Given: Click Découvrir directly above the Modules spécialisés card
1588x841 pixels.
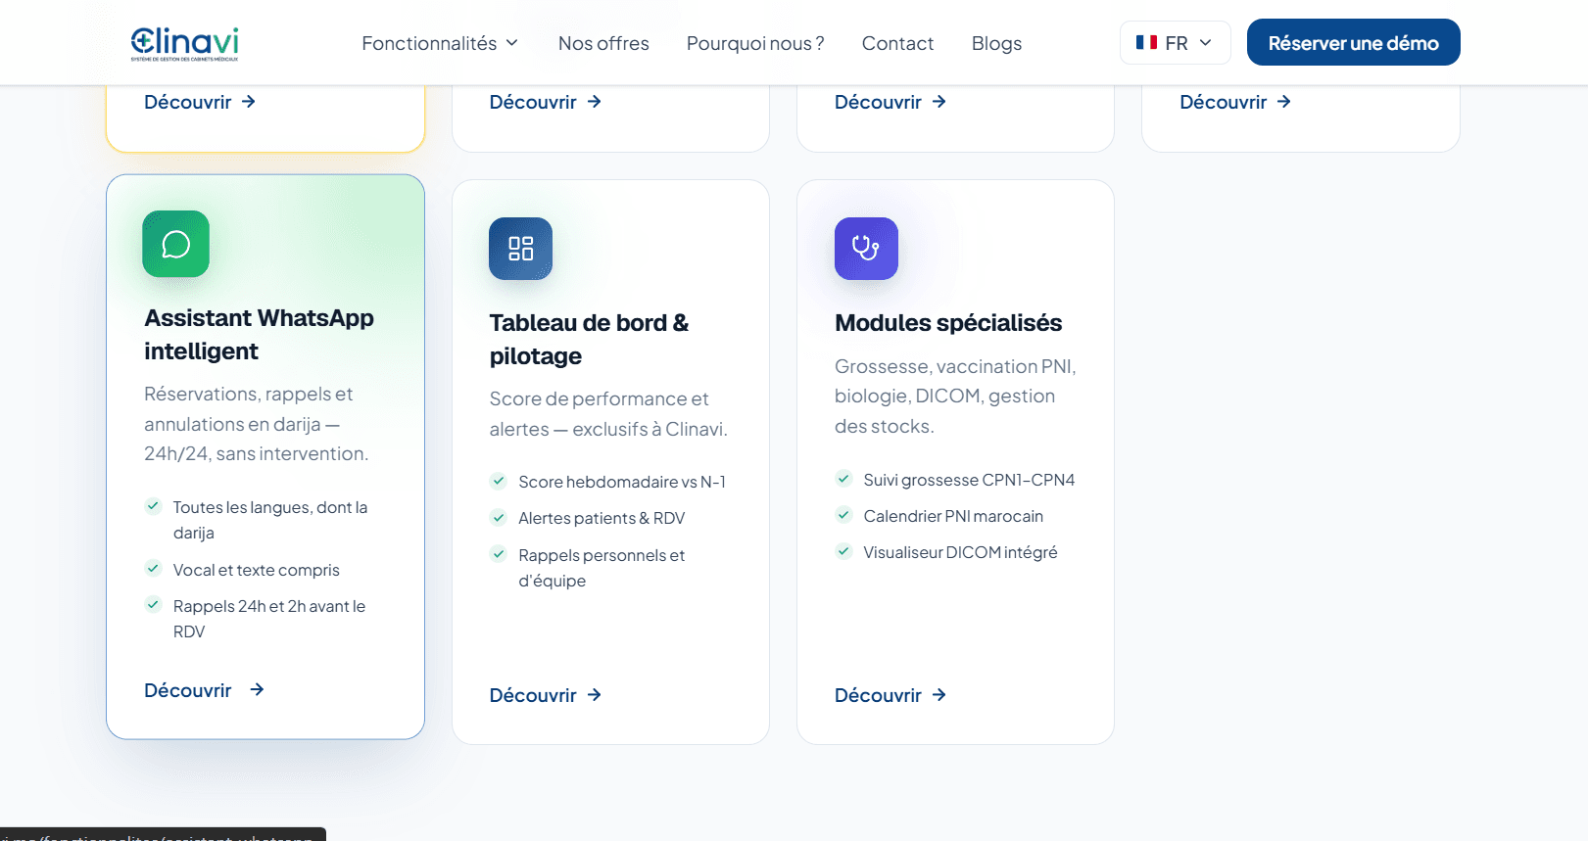Looking at the screenshot, I should click(890, 102).
